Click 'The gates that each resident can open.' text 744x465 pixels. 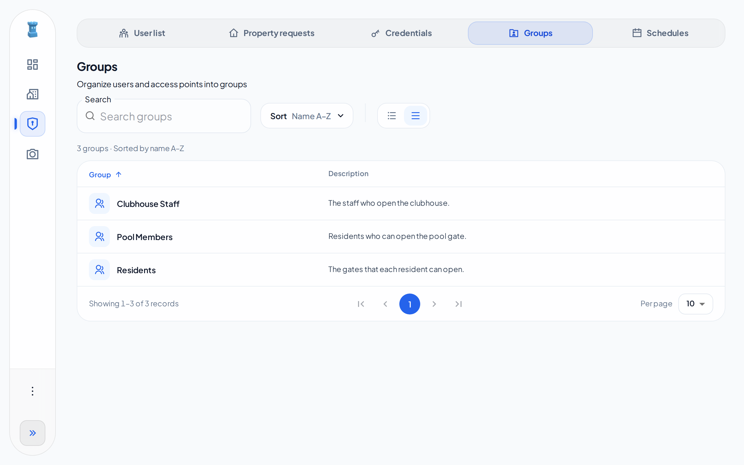[396, 269]
